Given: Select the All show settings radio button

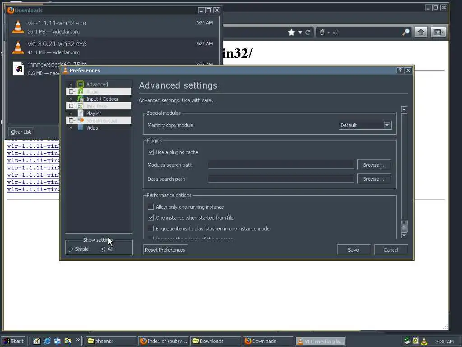Looking at the screenshot, I should tap(102, 249).
